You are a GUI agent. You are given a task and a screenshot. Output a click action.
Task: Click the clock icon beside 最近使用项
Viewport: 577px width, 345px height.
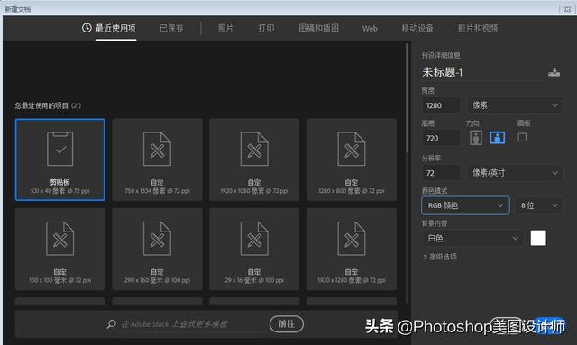tap(87, 28)
